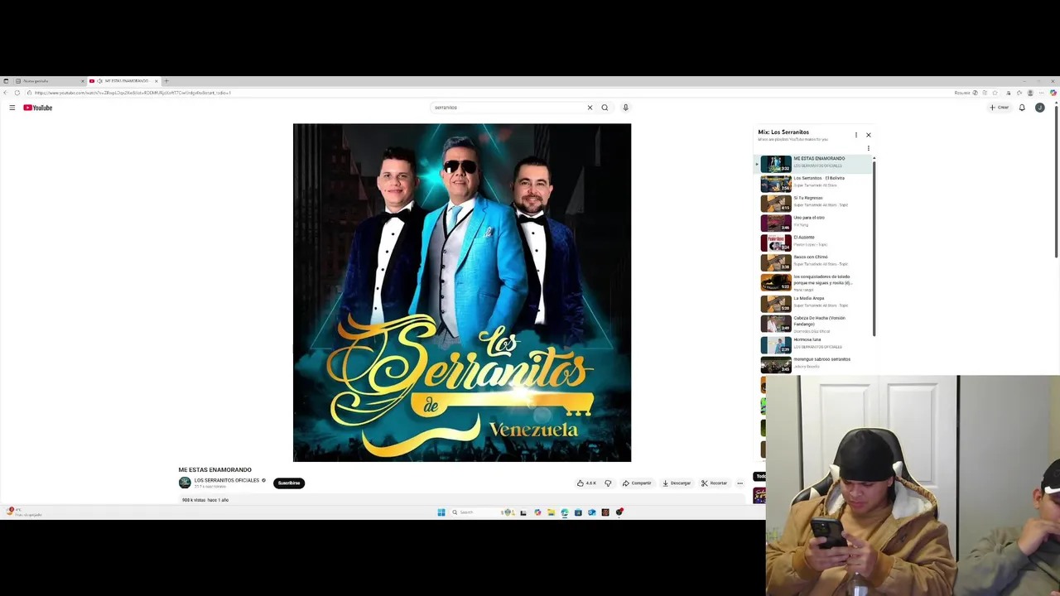Viewport: 1060px width, 596px height.
Task: Open File Explorer from the taskbar
Action: 551,512
